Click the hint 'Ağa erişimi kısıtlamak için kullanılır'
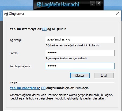The width and height of the screenshot is (122, 111). pos(67,58)
